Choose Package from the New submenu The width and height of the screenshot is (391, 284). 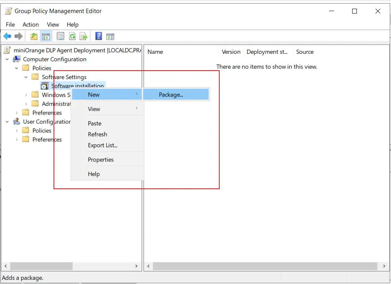point(171,94)
